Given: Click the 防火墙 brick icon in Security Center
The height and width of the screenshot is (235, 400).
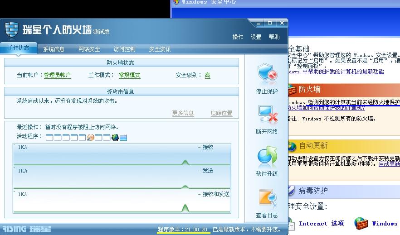Looking at the screenshot, I should (x=292, y=90).
